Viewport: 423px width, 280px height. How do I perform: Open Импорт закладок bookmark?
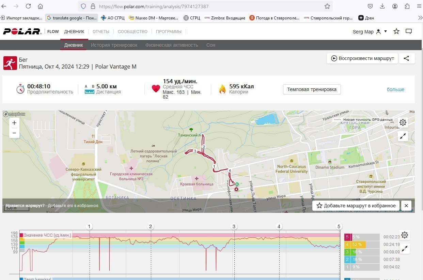pos(22,18)
